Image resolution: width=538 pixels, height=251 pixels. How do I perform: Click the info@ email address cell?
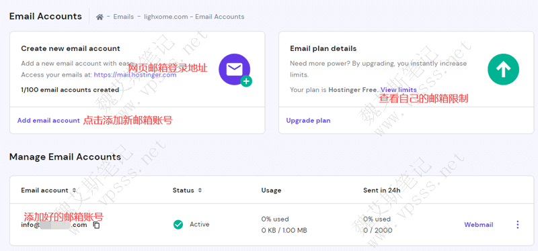coord(54,225)
